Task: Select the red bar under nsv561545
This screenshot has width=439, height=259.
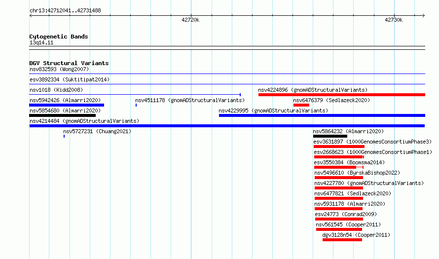Action: [x=339, y=229]
